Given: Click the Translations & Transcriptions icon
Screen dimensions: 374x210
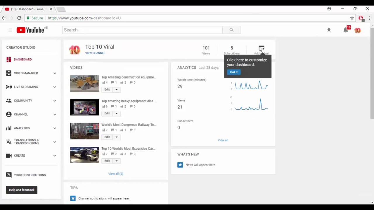Looking at the screenshot, I should [x=9, y=142].
